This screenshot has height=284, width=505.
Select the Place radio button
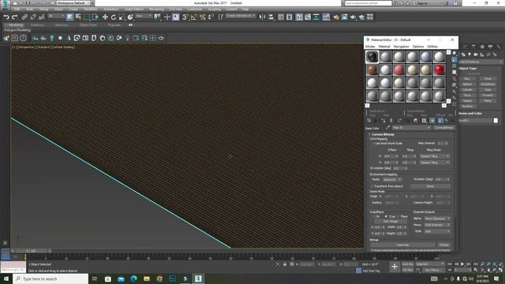pyautogui.click(x=398, y=216)
